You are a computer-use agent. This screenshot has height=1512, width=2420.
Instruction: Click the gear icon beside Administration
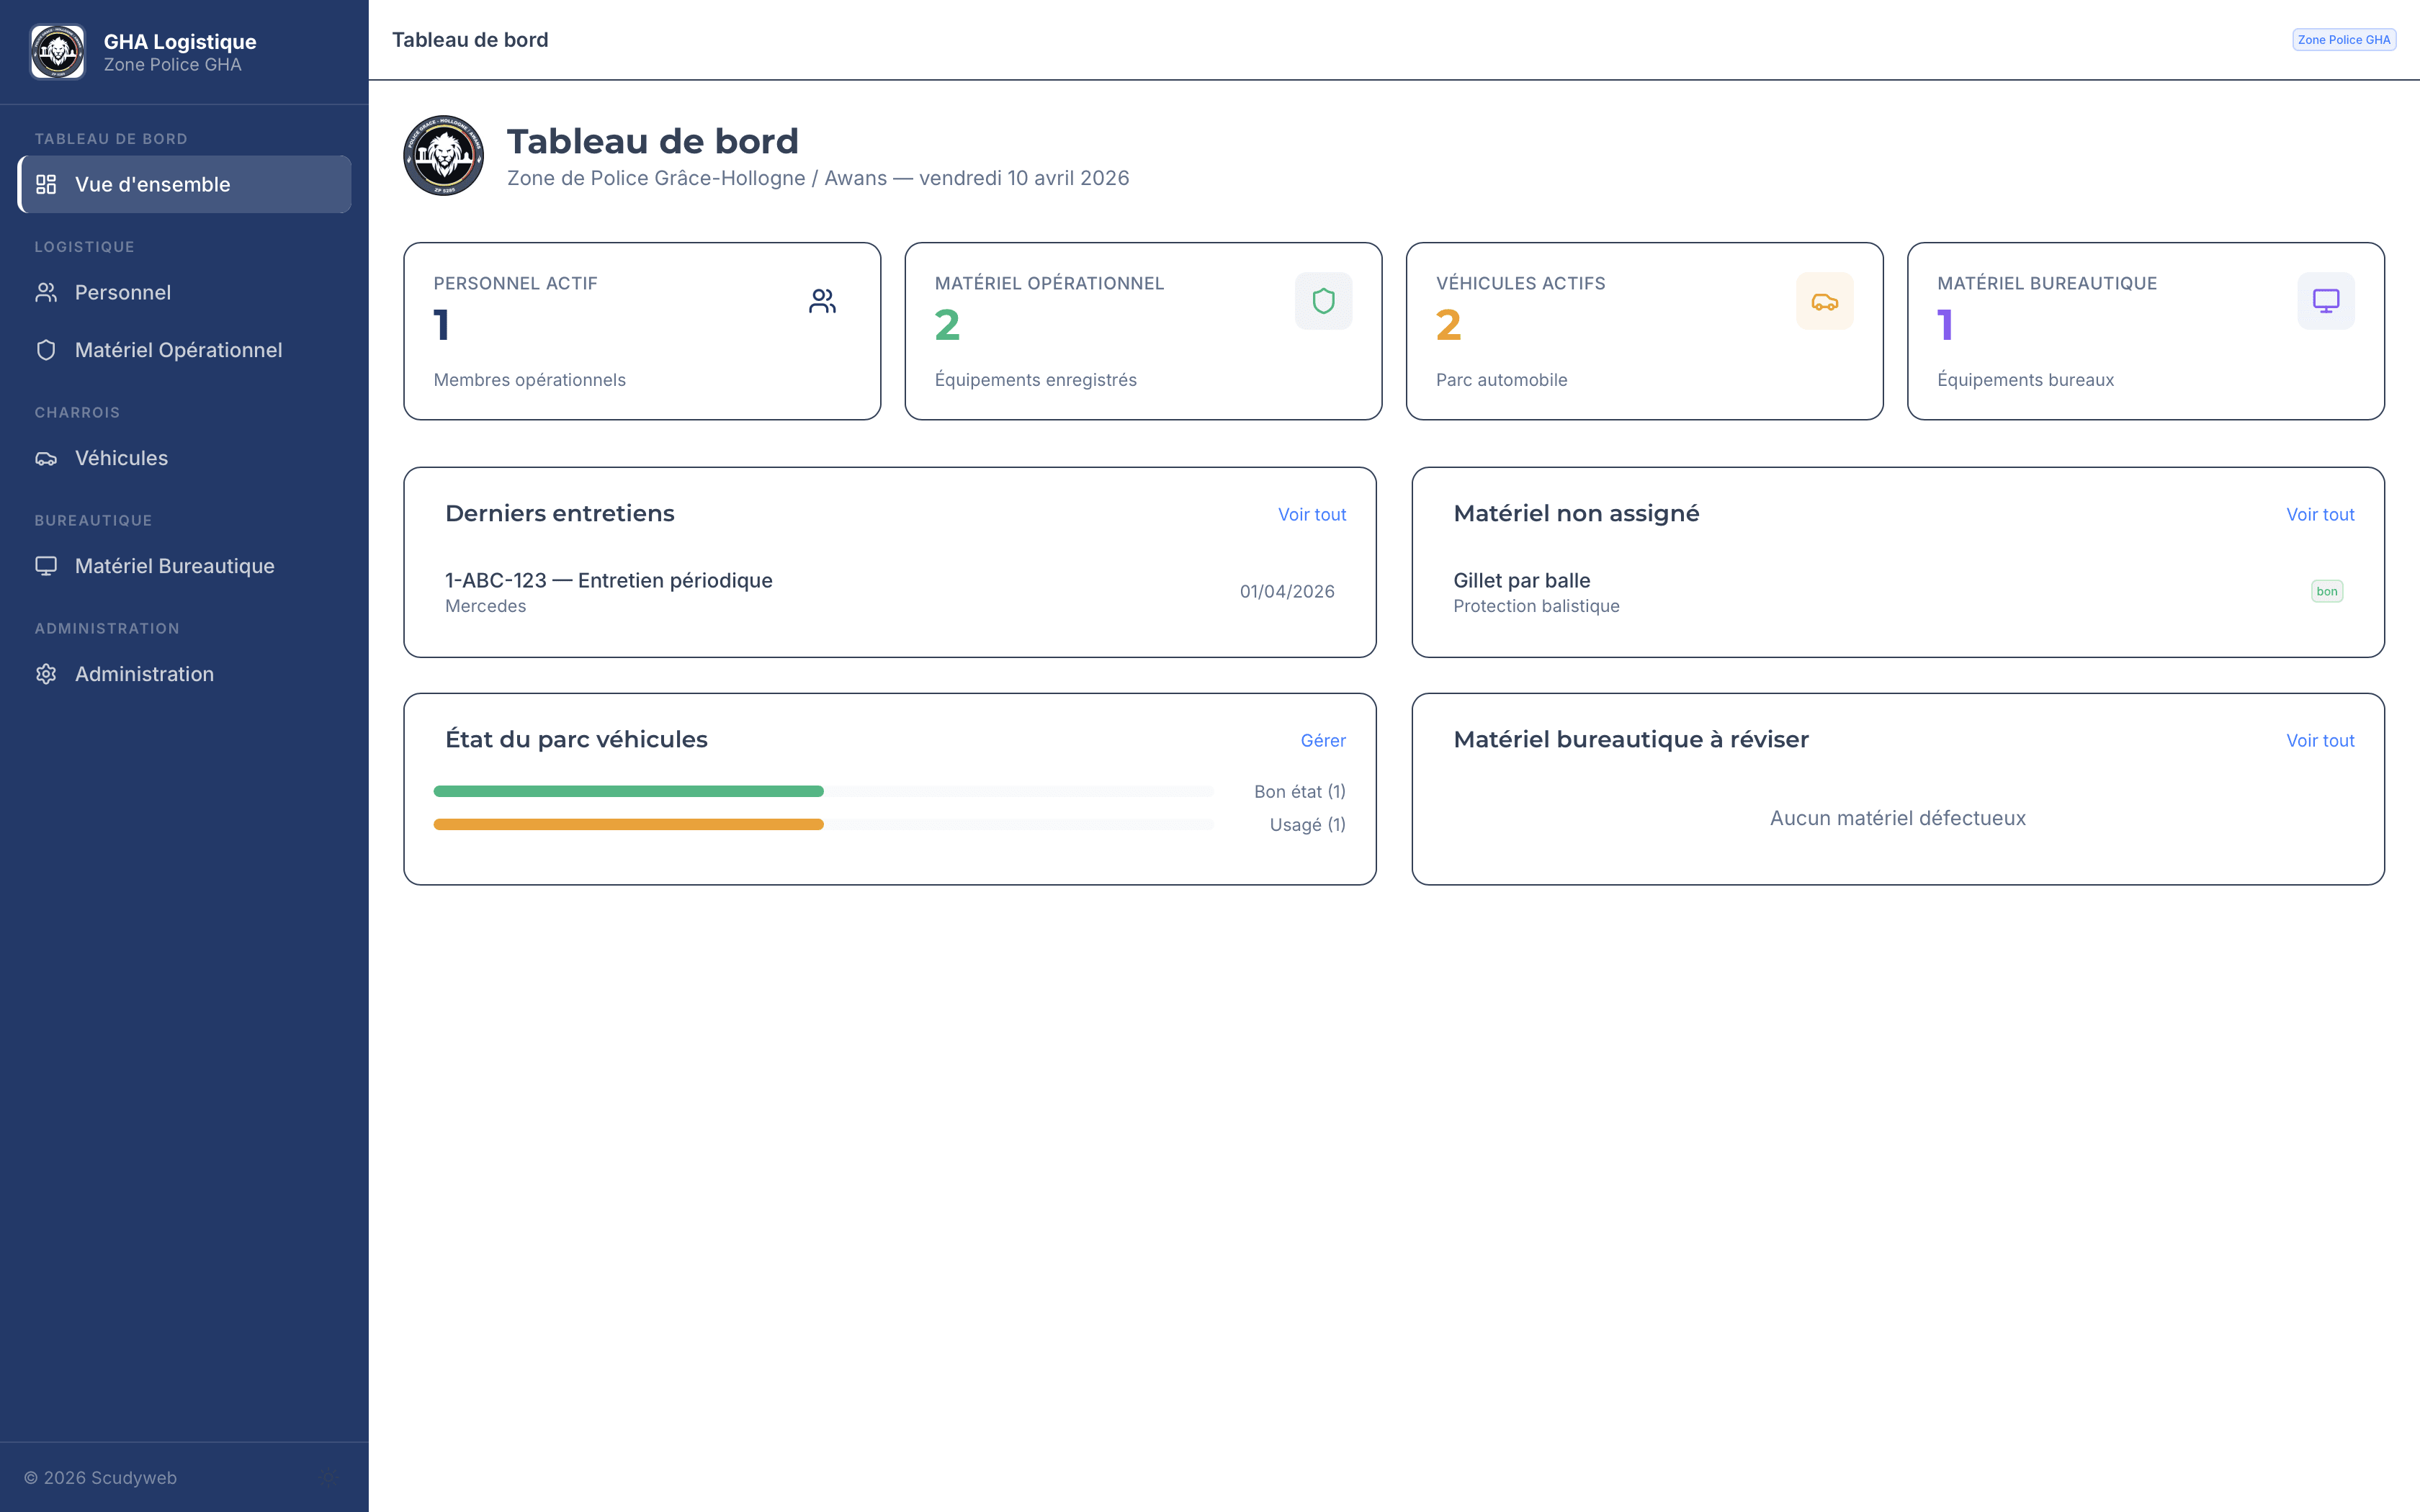click(46, 674)
